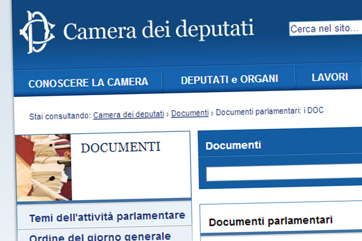Screen dimensions: 362x241
Task: Open the LAVORI menu
Action: tap(329, 77)
